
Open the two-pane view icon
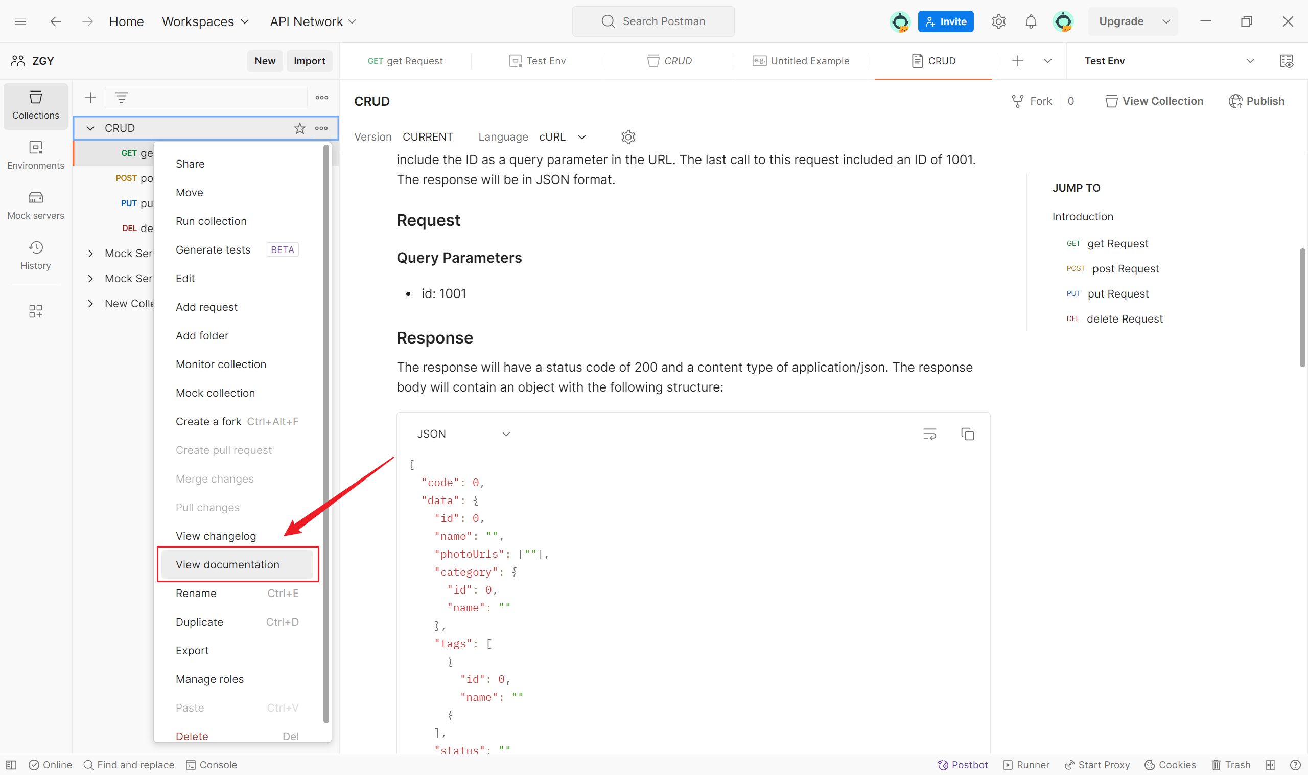(x=1270, y=765)
